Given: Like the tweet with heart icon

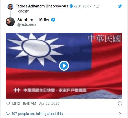Looking at the screenshot, I should coord(8,104).
